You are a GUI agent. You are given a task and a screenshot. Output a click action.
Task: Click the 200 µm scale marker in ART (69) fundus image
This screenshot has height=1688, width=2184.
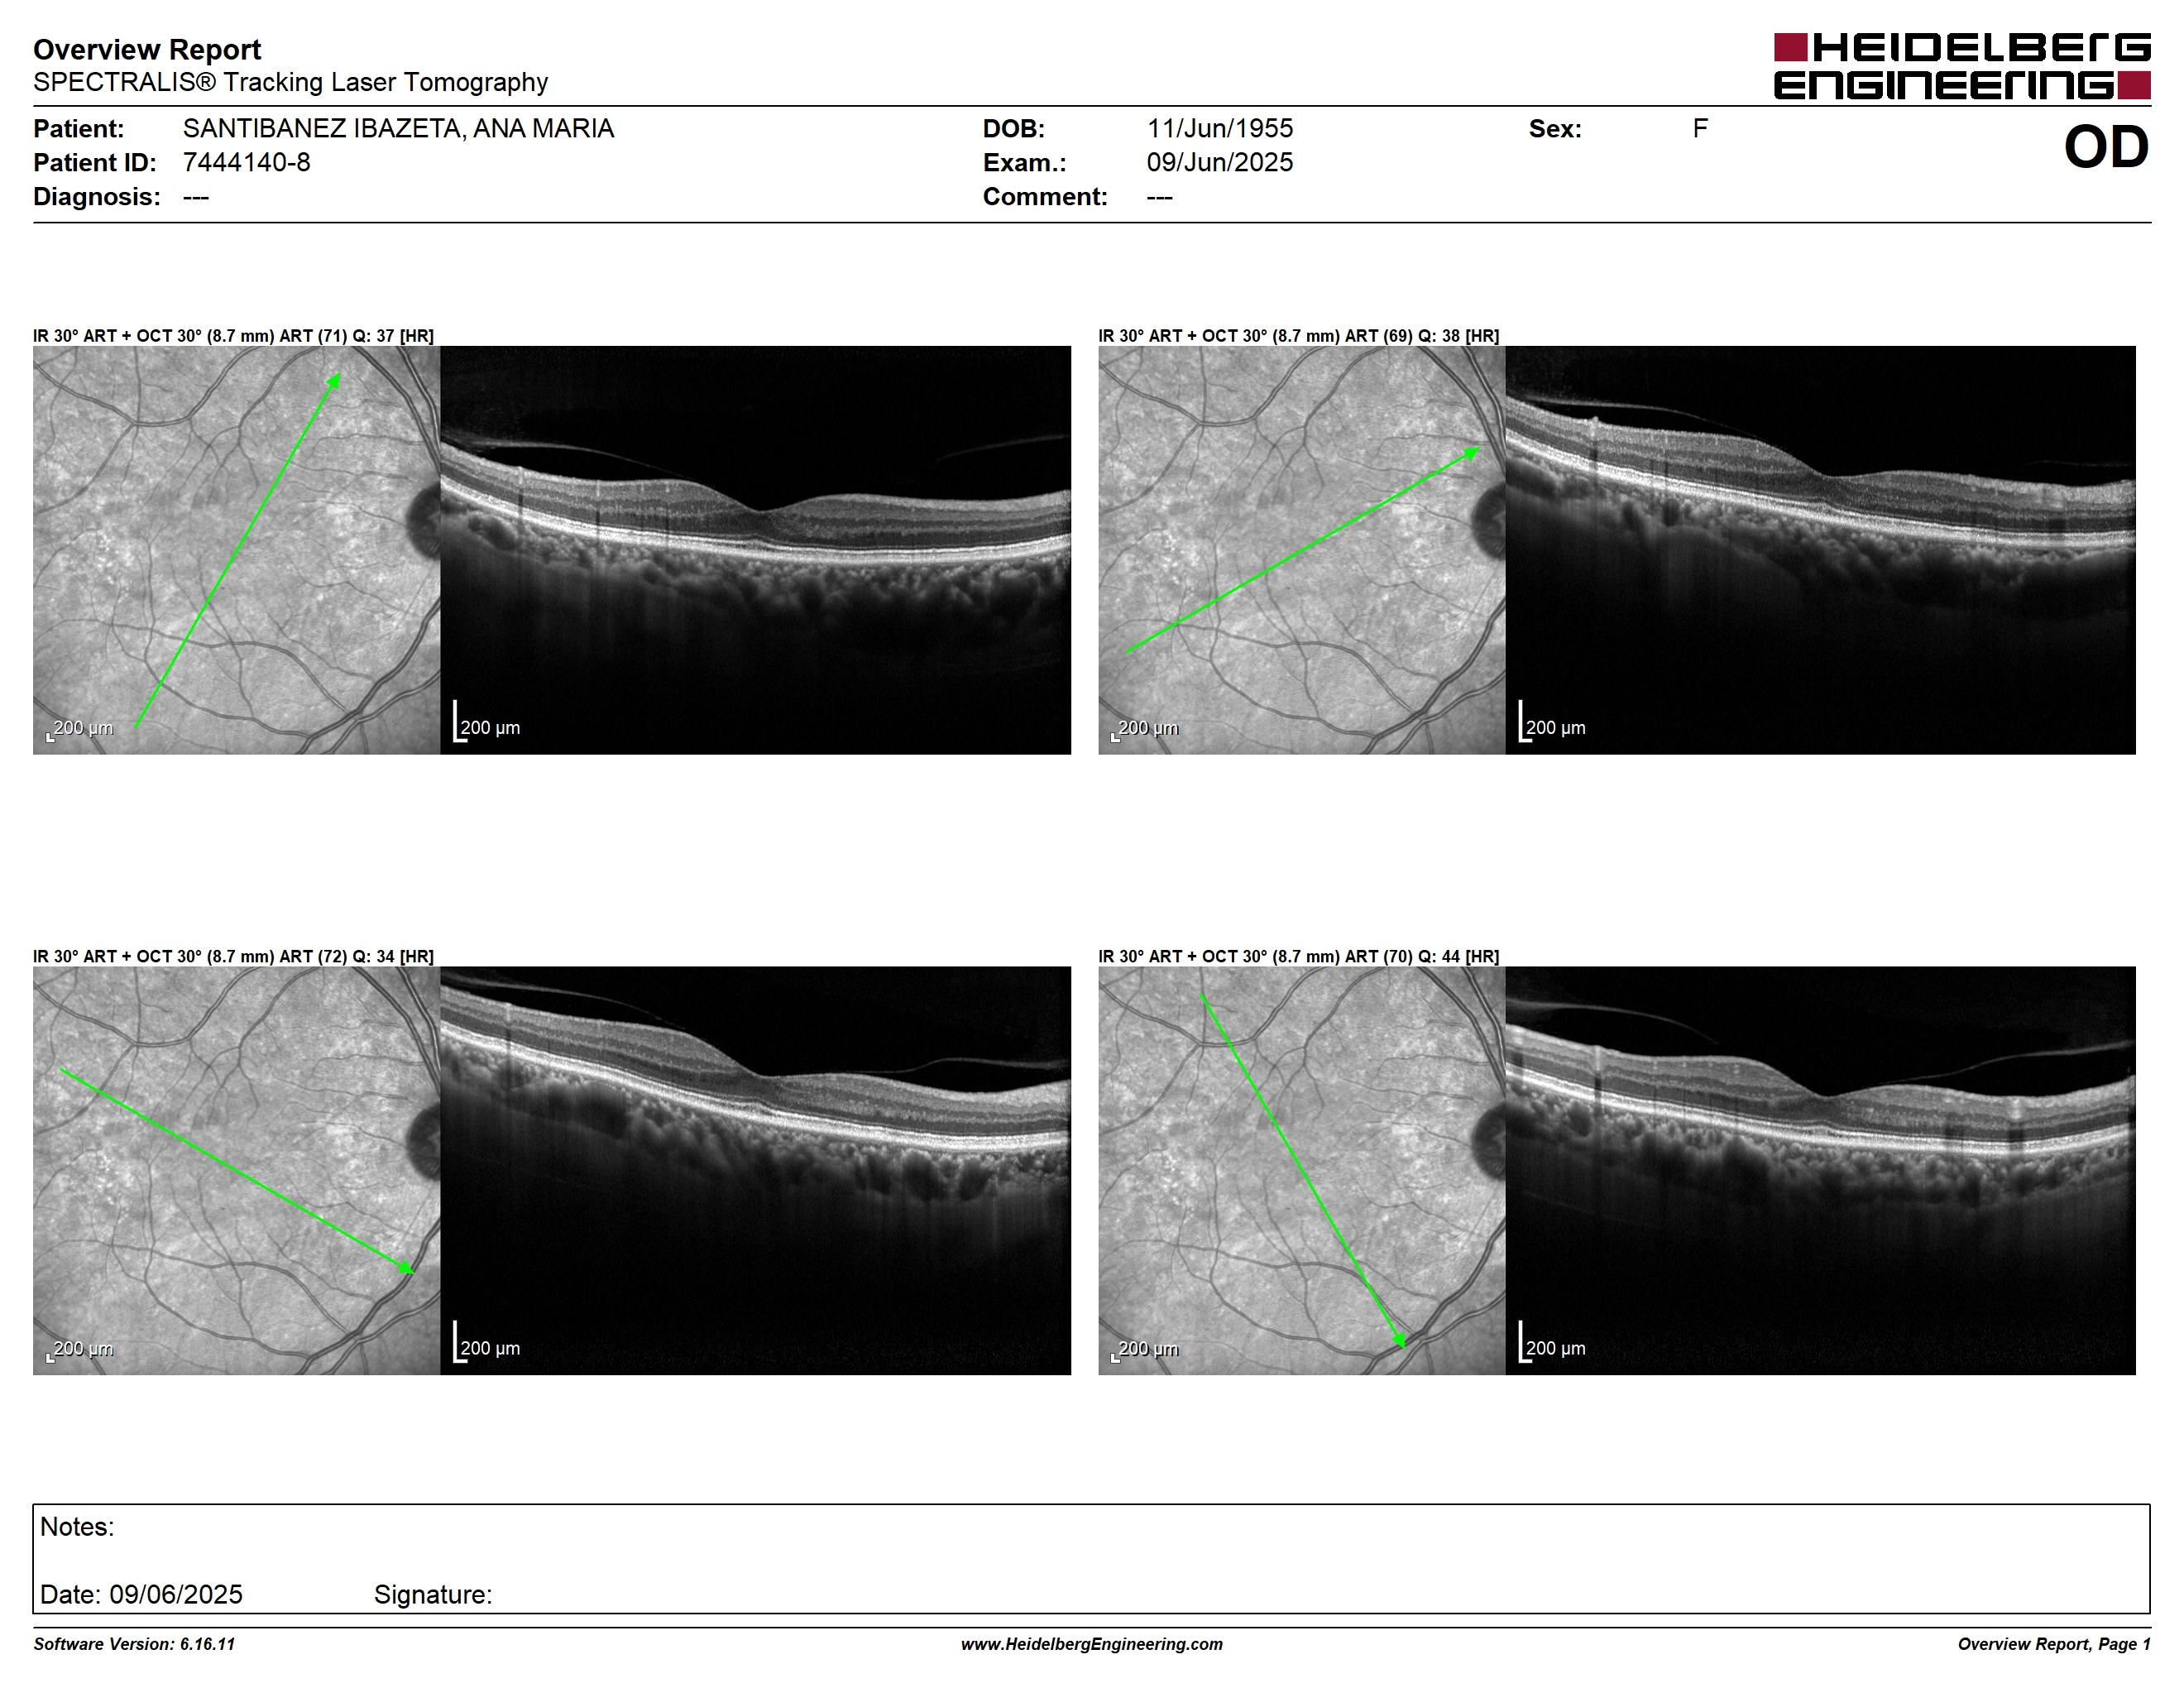coord(1145,729)
